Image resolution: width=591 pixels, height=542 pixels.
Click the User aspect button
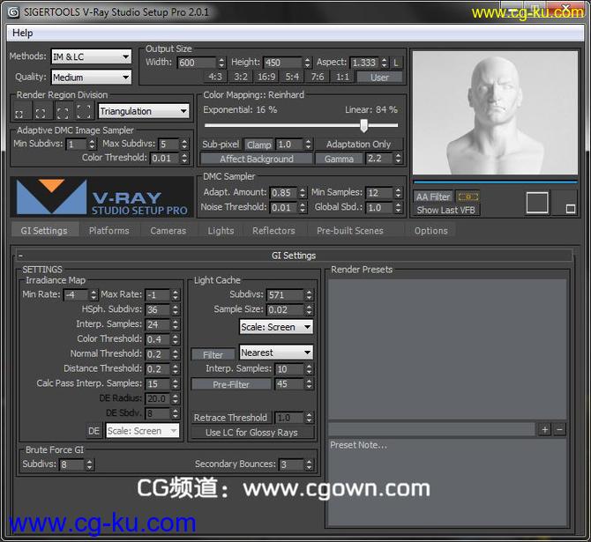coord(379,78)
